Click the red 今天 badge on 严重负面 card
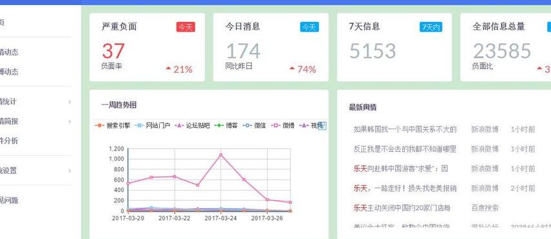 coord(186,27)
